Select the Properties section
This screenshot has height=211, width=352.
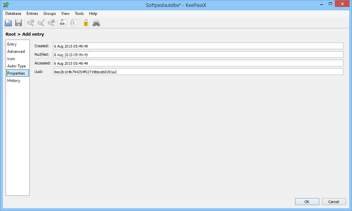pyautogui.click(x=18, y=73)
